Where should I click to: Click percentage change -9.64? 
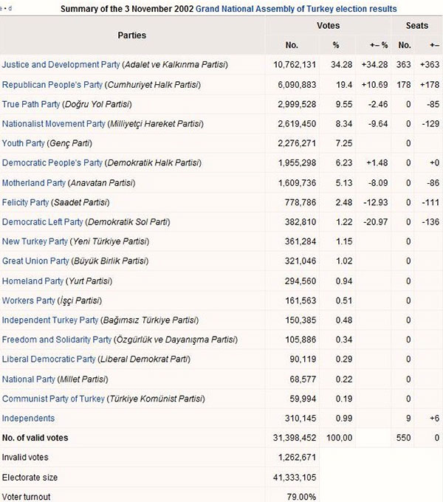tap(378, 124)
